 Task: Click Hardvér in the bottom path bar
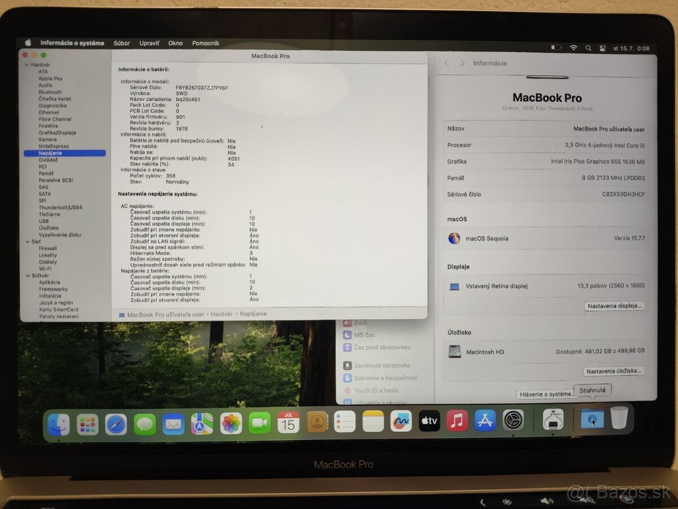coord(222,314)
